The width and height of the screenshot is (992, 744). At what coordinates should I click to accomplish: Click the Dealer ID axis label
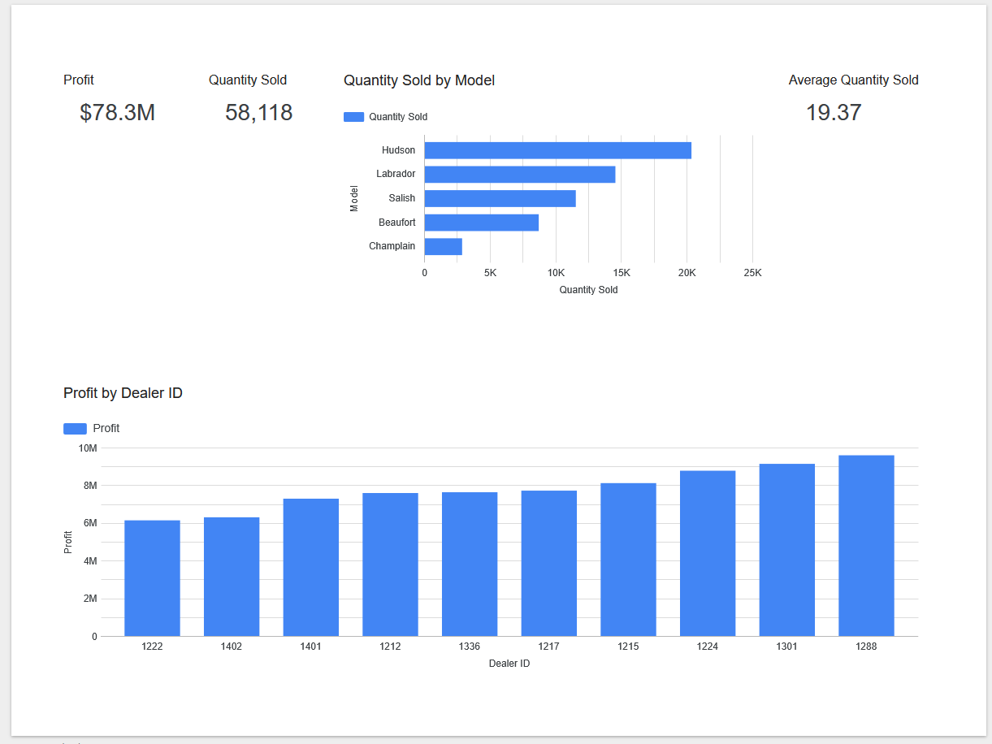pos(509,663)
